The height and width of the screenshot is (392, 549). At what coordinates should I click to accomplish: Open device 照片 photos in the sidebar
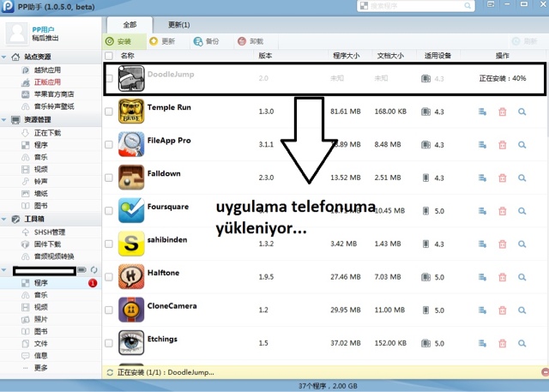point(40,319)
